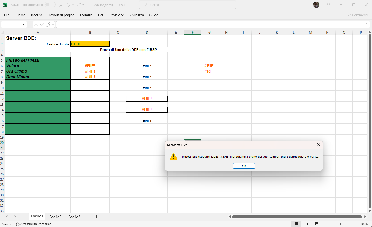This screenshot has width=372, height=227.
Task: Open the Inserisci ribbon tab
Action: 37,15
